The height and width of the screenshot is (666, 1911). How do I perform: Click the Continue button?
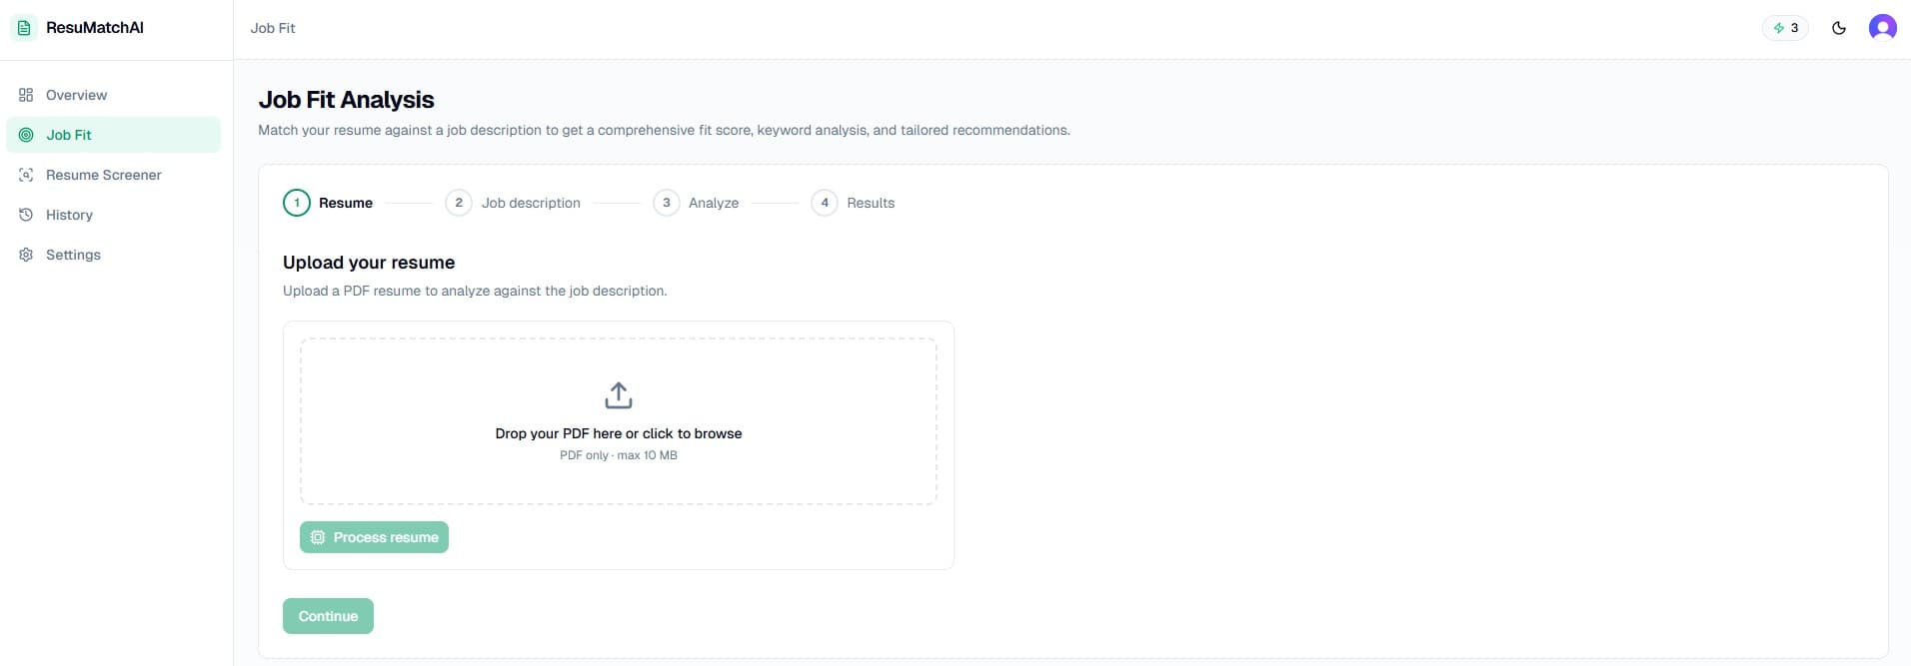tap(328, 616)
